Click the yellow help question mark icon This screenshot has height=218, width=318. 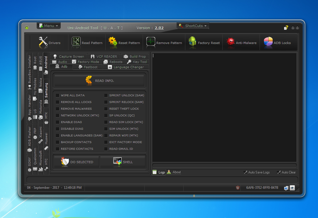[x=286, y=28]
